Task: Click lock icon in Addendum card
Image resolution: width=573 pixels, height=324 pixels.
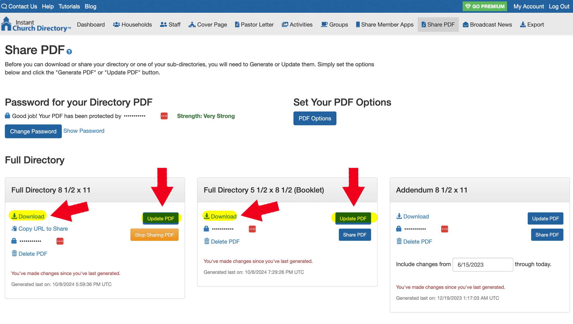Action: 399,229
